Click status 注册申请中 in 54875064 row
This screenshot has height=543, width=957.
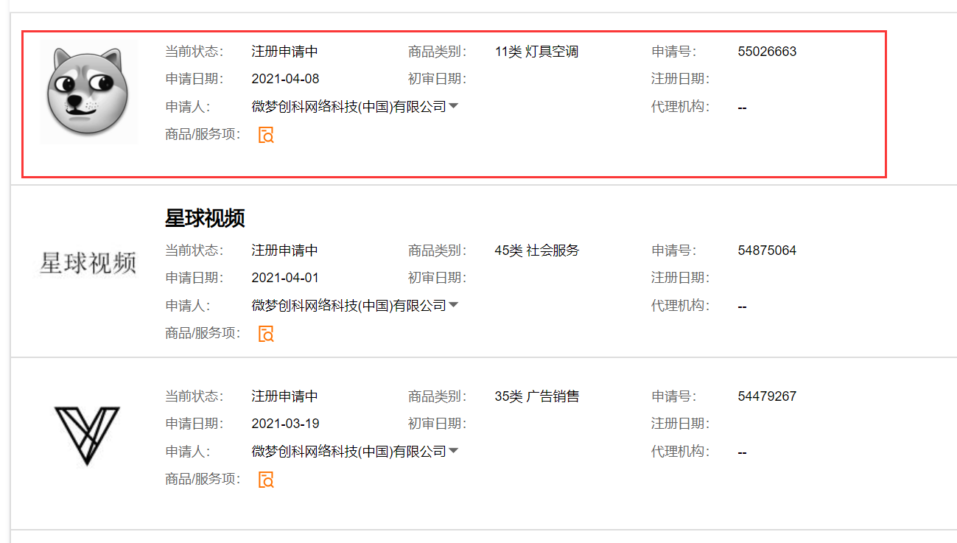(284, 251)
